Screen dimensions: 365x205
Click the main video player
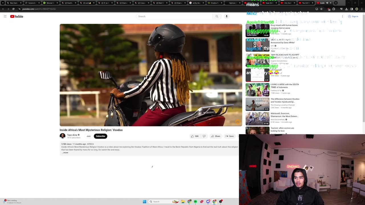coord(151,75)
